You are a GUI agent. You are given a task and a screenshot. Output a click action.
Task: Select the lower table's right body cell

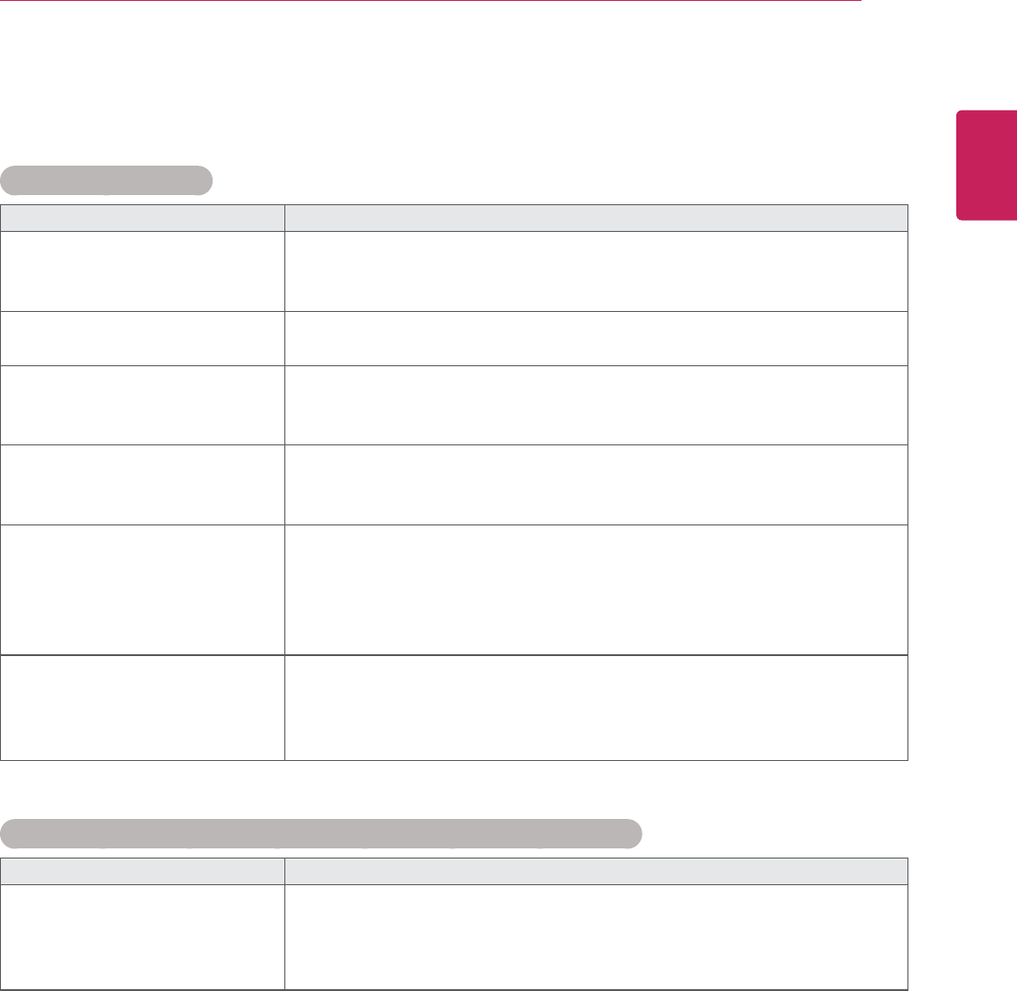[x=595, y=936]
